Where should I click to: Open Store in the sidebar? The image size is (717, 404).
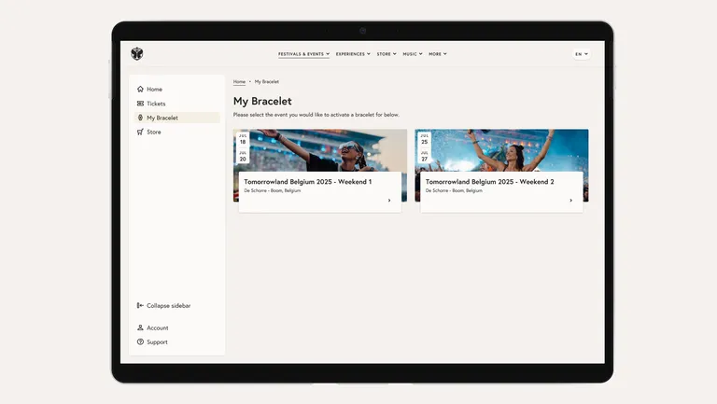coord(177,132)
